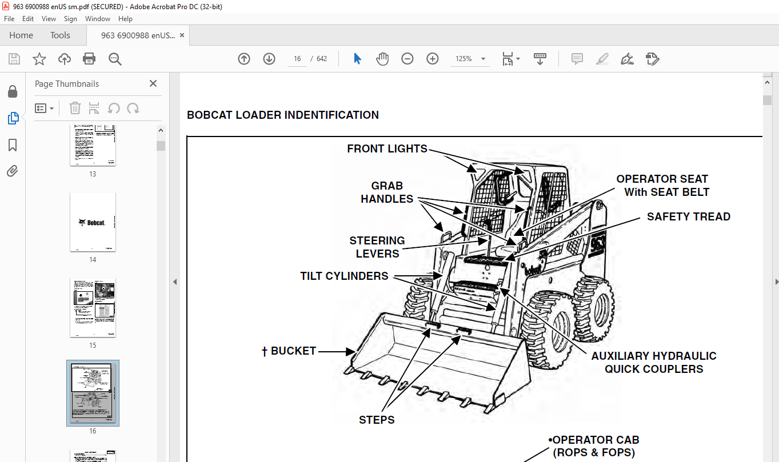Collapse the left navigation pane arrow
Image resolution: width=779 pixels, height=462 pixels.
[175, 282]
